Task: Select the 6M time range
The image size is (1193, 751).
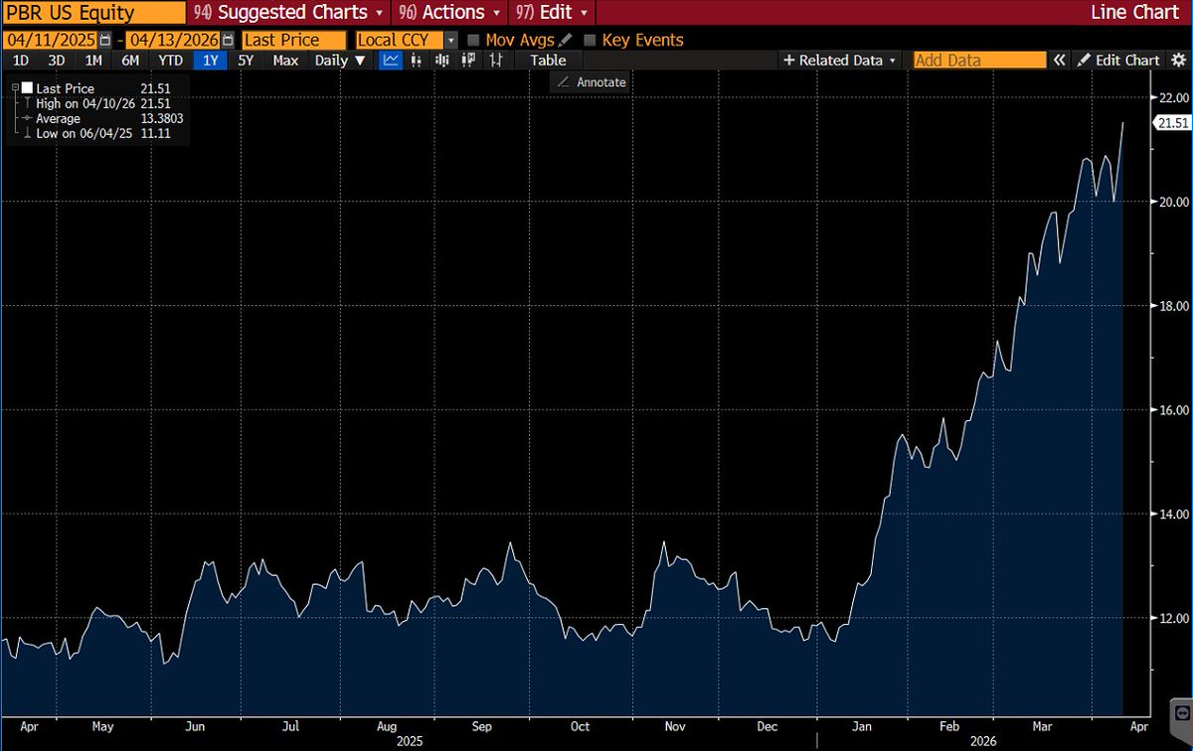Action: tap(130, 60)
